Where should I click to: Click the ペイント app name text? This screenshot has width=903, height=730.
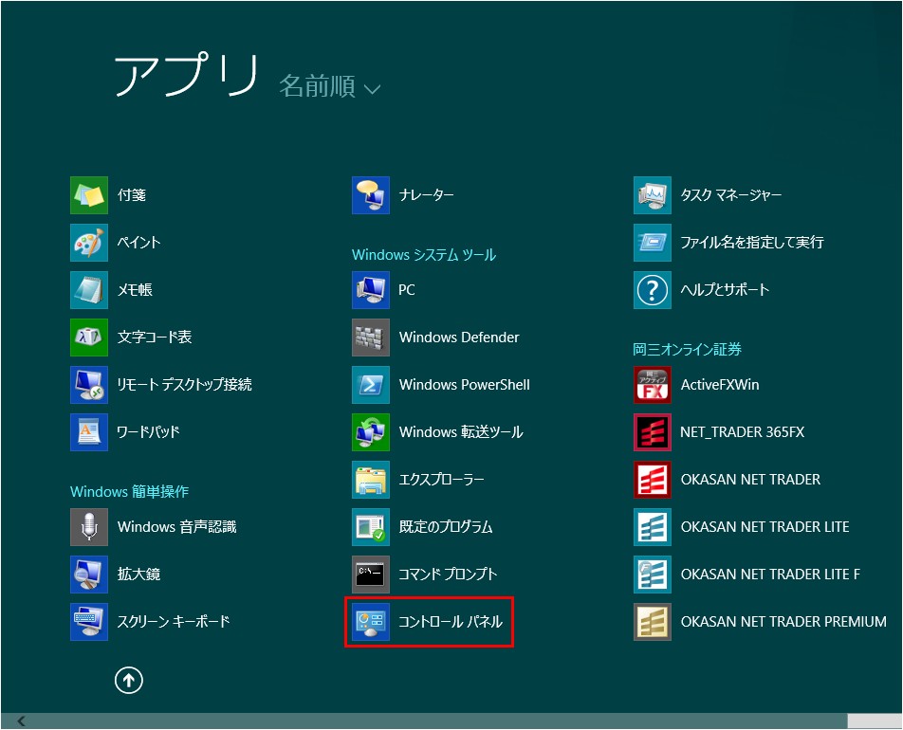point(138,243)
